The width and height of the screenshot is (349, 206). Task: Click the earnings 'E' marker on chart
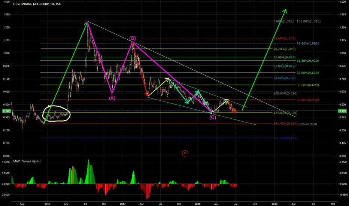click(x=185, y=153)
